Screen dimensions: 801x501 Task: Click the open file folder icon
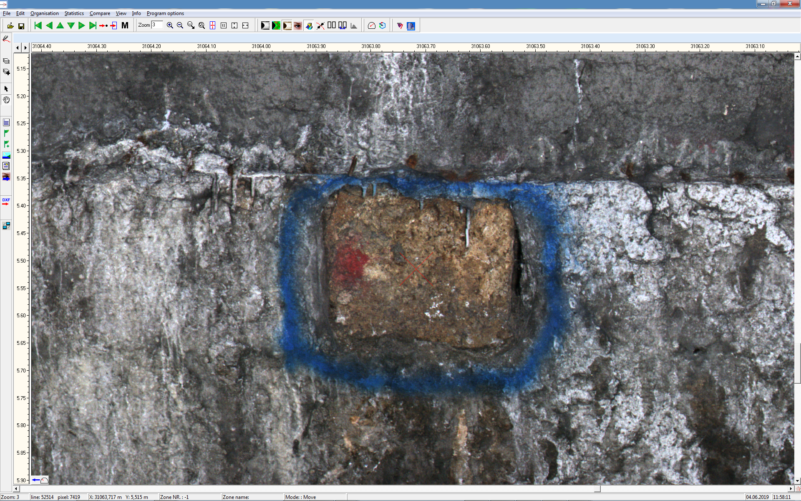tap(10, 26)
